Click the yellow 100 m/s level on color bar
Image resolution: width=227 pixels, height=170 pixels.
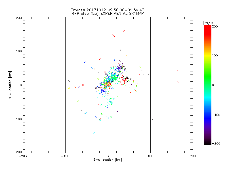click(208, 55)
